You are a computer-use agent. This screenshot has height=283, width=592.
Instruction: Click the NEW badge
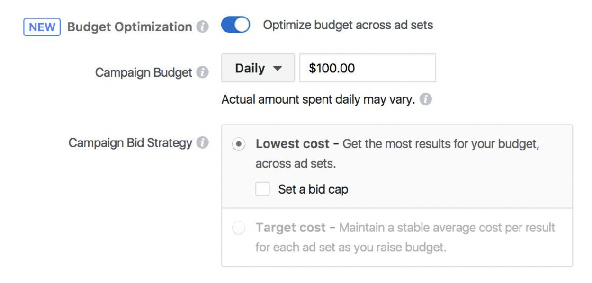pos(42,27)
